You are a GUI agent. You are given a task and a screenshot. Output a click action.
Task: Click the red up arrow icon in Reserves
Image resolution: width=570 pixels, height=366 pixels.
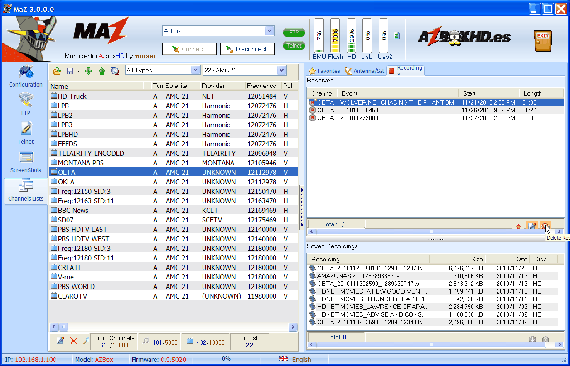point(518,226)
